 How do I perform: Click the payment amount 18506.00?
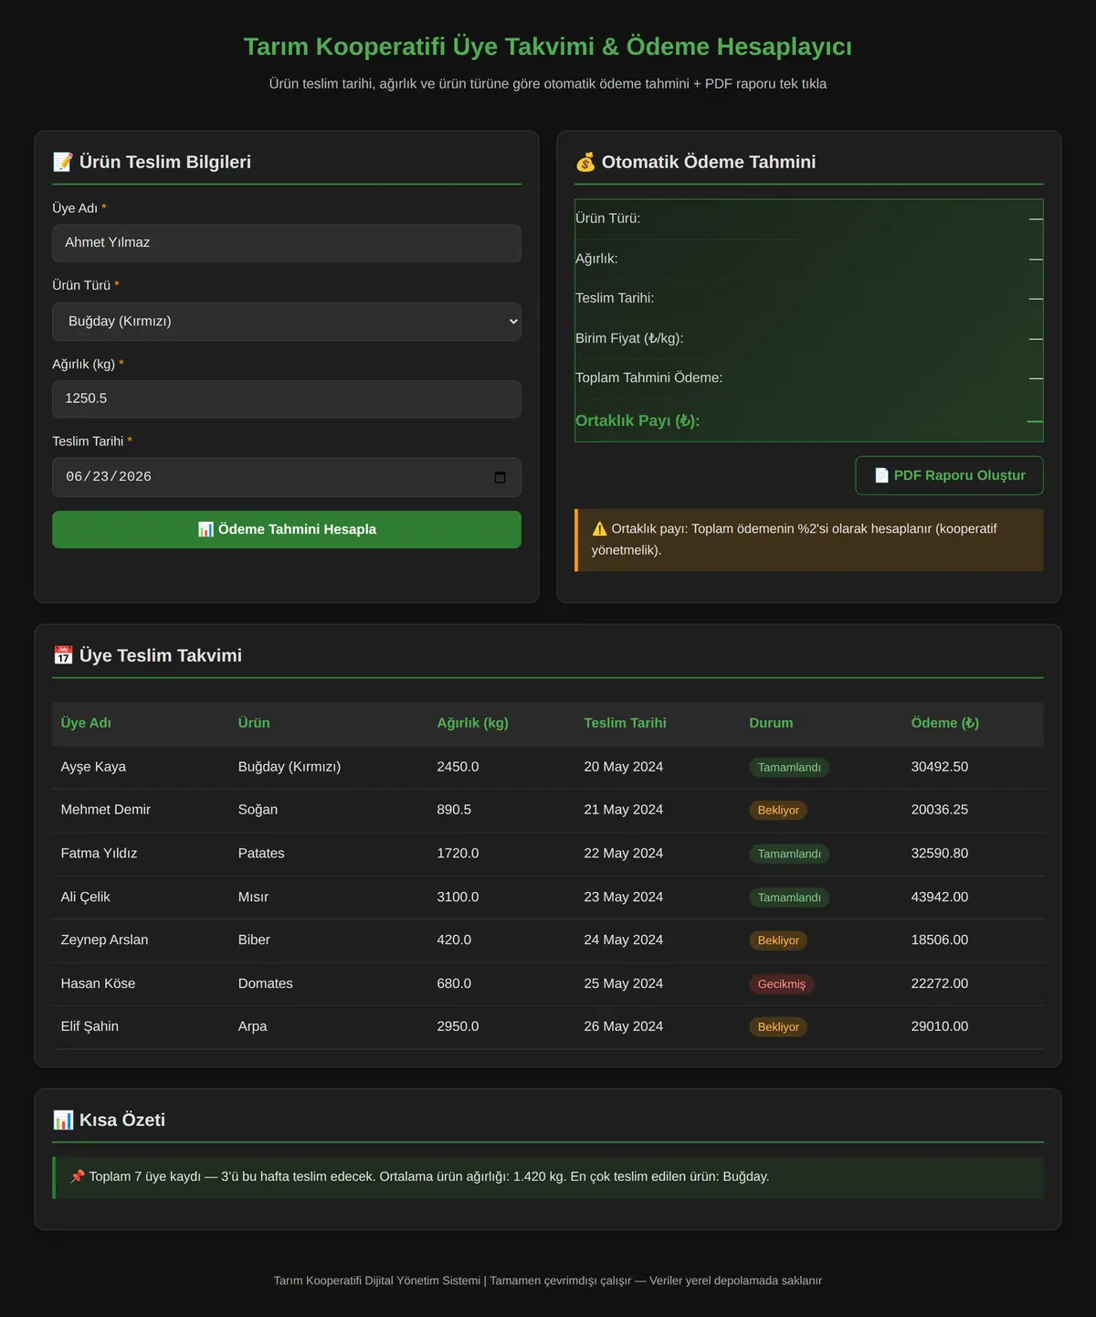939,940
